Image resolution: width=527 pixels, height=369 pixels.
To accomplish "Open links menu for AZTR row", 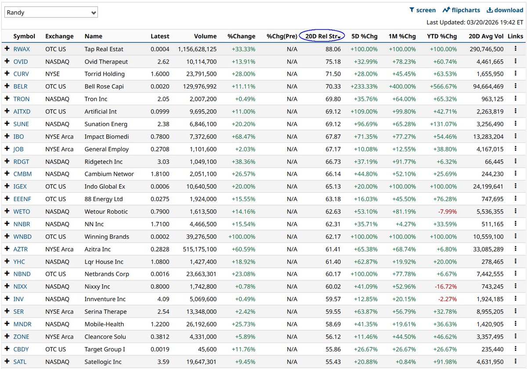I will pos(515,249).
